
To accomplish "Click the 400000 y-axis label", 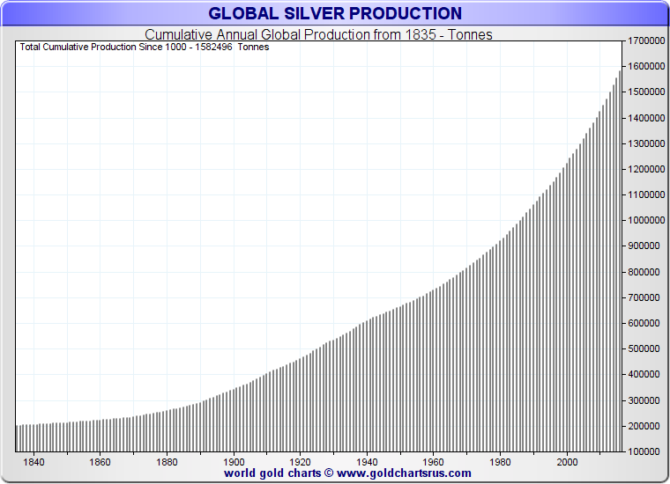I will [x=644, y=374].
